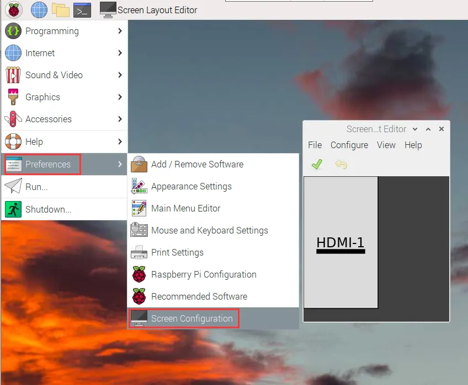Viewport: 468px width, 385px height.
Task: Open the Raspberry Pi main menu icon
Action: point(14,10)
